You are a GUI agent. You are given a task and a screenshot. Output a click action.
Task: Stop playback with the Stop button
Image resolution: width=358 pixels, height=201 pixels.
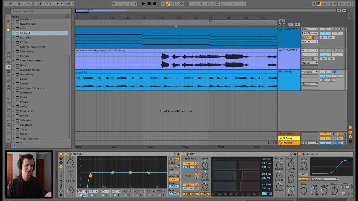point(149,4)
